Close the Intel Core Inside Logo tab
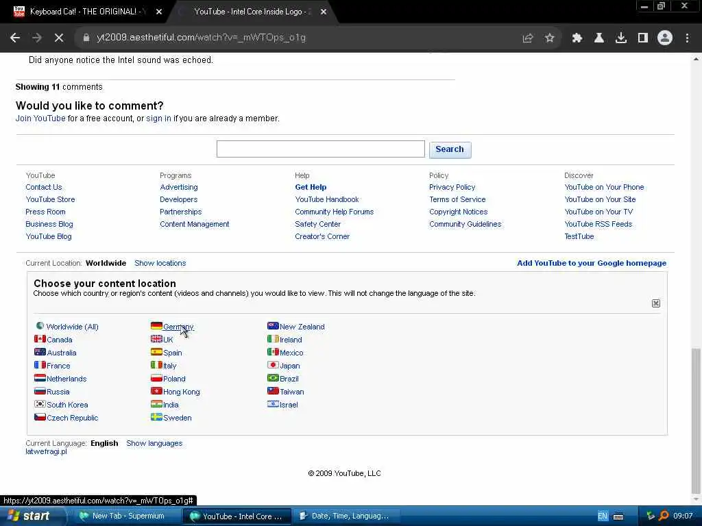This screenshot has width=702, height=526. click(x=324, y=12)
